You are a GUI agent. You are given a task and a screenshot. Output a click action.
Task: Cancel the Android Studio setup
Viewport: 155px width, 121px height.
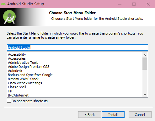pos(140,115)
